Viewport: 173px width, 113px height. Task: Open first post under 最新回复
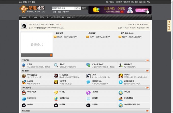100,37
